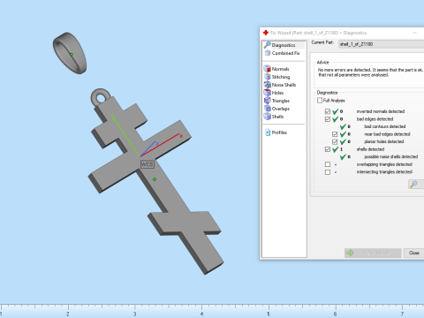The height and width of the screenshot is (318, 424).
Task: Click the Fix Wizard red cross icon
Action: coord(266,33)
